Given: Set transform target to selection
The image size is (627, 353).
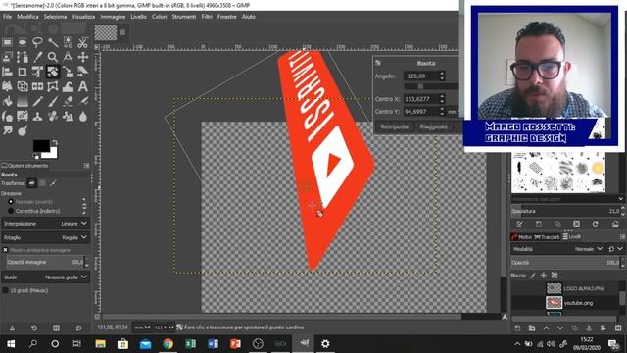Looking at the screenshot, I should pyautogui.click(x=42, y=183).
